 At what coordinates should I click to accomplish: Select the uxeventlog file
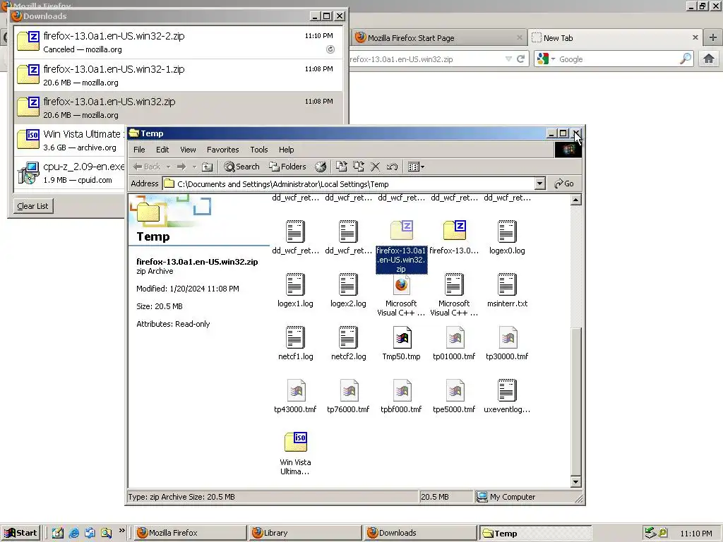coord(507,397)
